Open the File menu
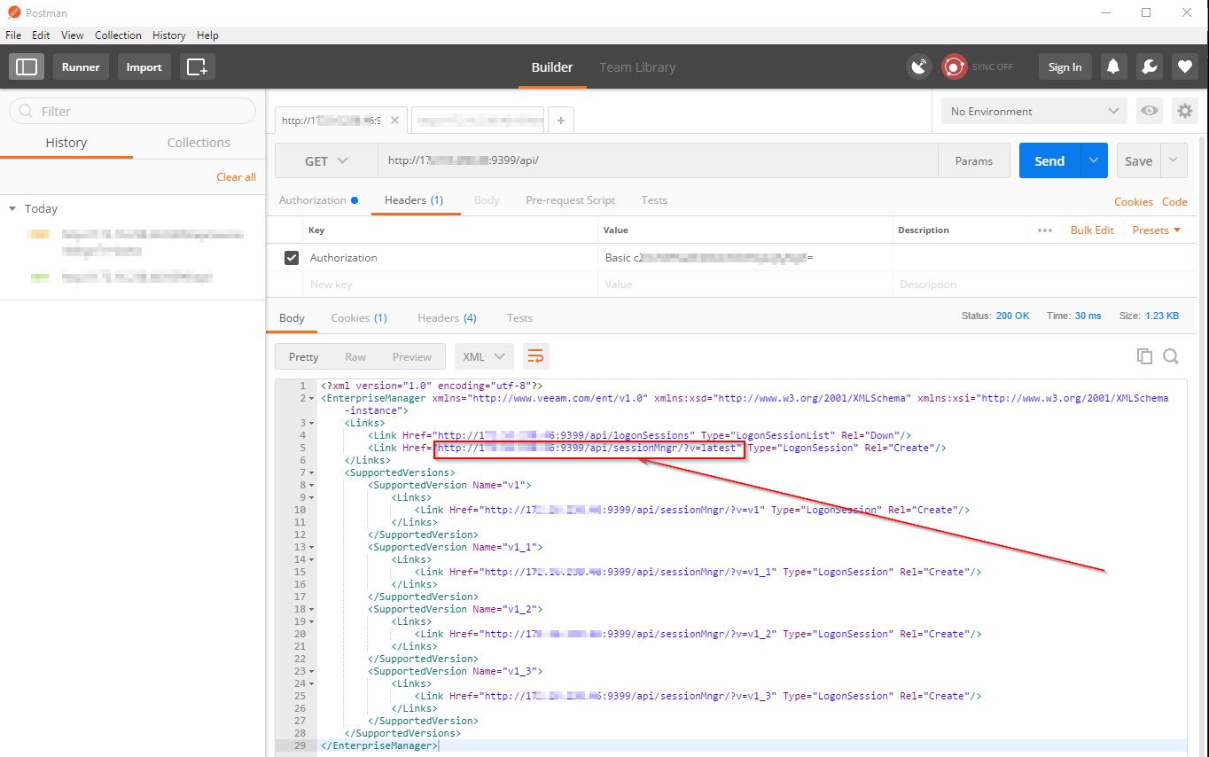This screenshot has width=1209, height=757. click(x=13, y=35)
